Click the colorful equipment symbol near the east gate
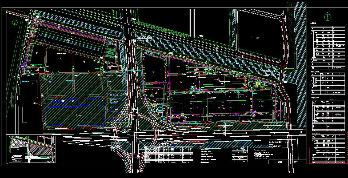348x178 pixels. pyautogui.click(x=258, y=84)
